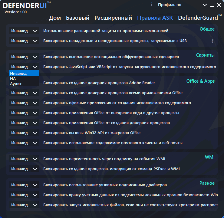
Task: Open the dropdown for PSExec and WMI commands
Action: coord(24,169)
